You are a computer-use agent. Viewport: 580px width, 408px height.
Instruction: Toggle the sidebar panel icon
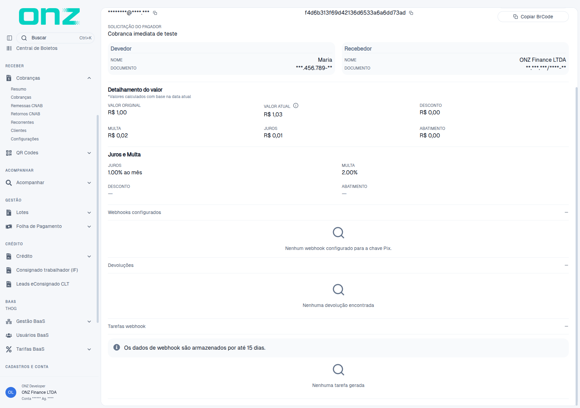click(9, 38)
